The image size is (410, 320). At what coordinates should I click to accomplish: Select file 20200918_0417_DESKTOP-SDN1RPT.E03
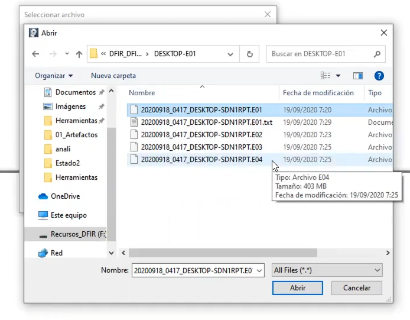[x=201, y=147]
